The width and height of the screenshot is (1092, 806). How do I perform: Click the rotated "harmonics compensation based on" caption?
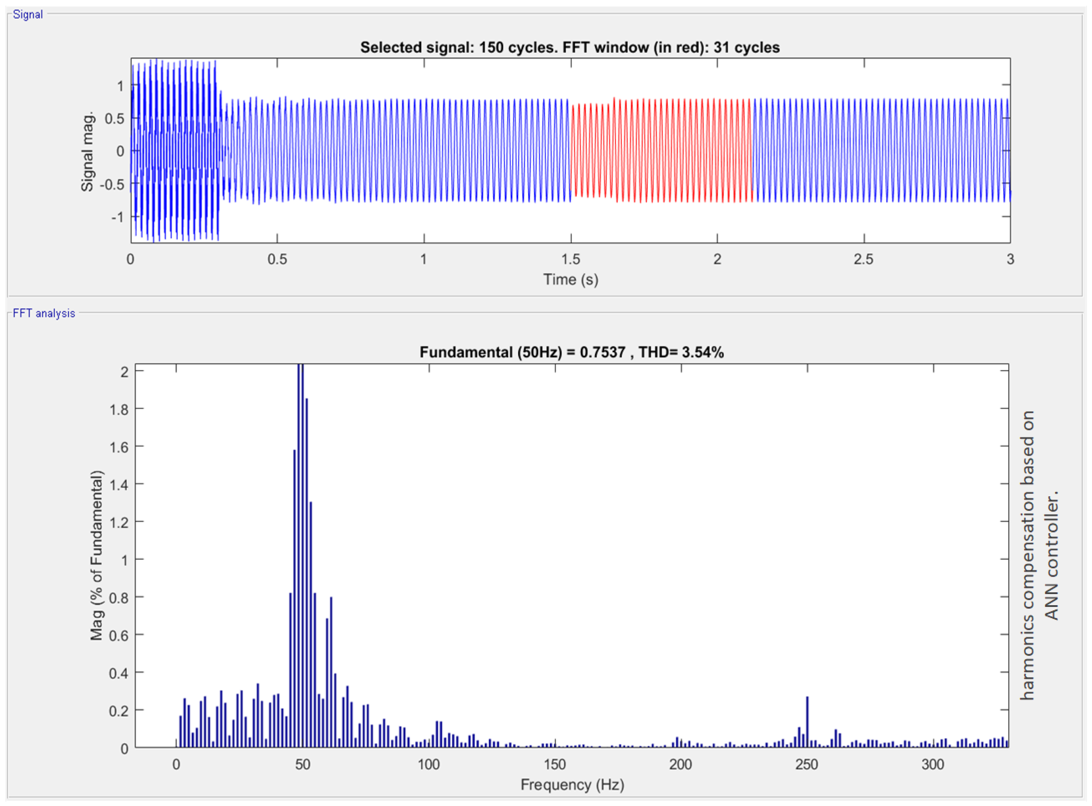(x=1027, y=555)
